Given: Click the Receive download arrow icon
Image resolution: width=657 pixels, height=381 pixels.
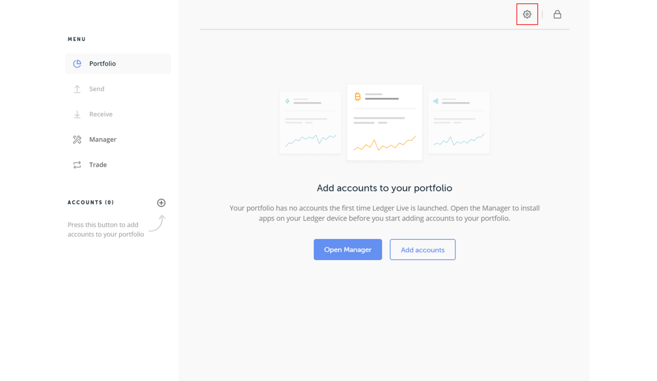Looking at the screenshot, I should [77, 114].
